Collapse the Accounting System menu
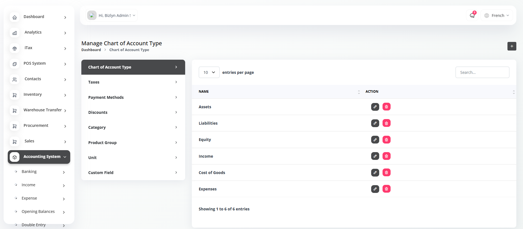This screenshot has width=523, height=229. tap(39, 157)
